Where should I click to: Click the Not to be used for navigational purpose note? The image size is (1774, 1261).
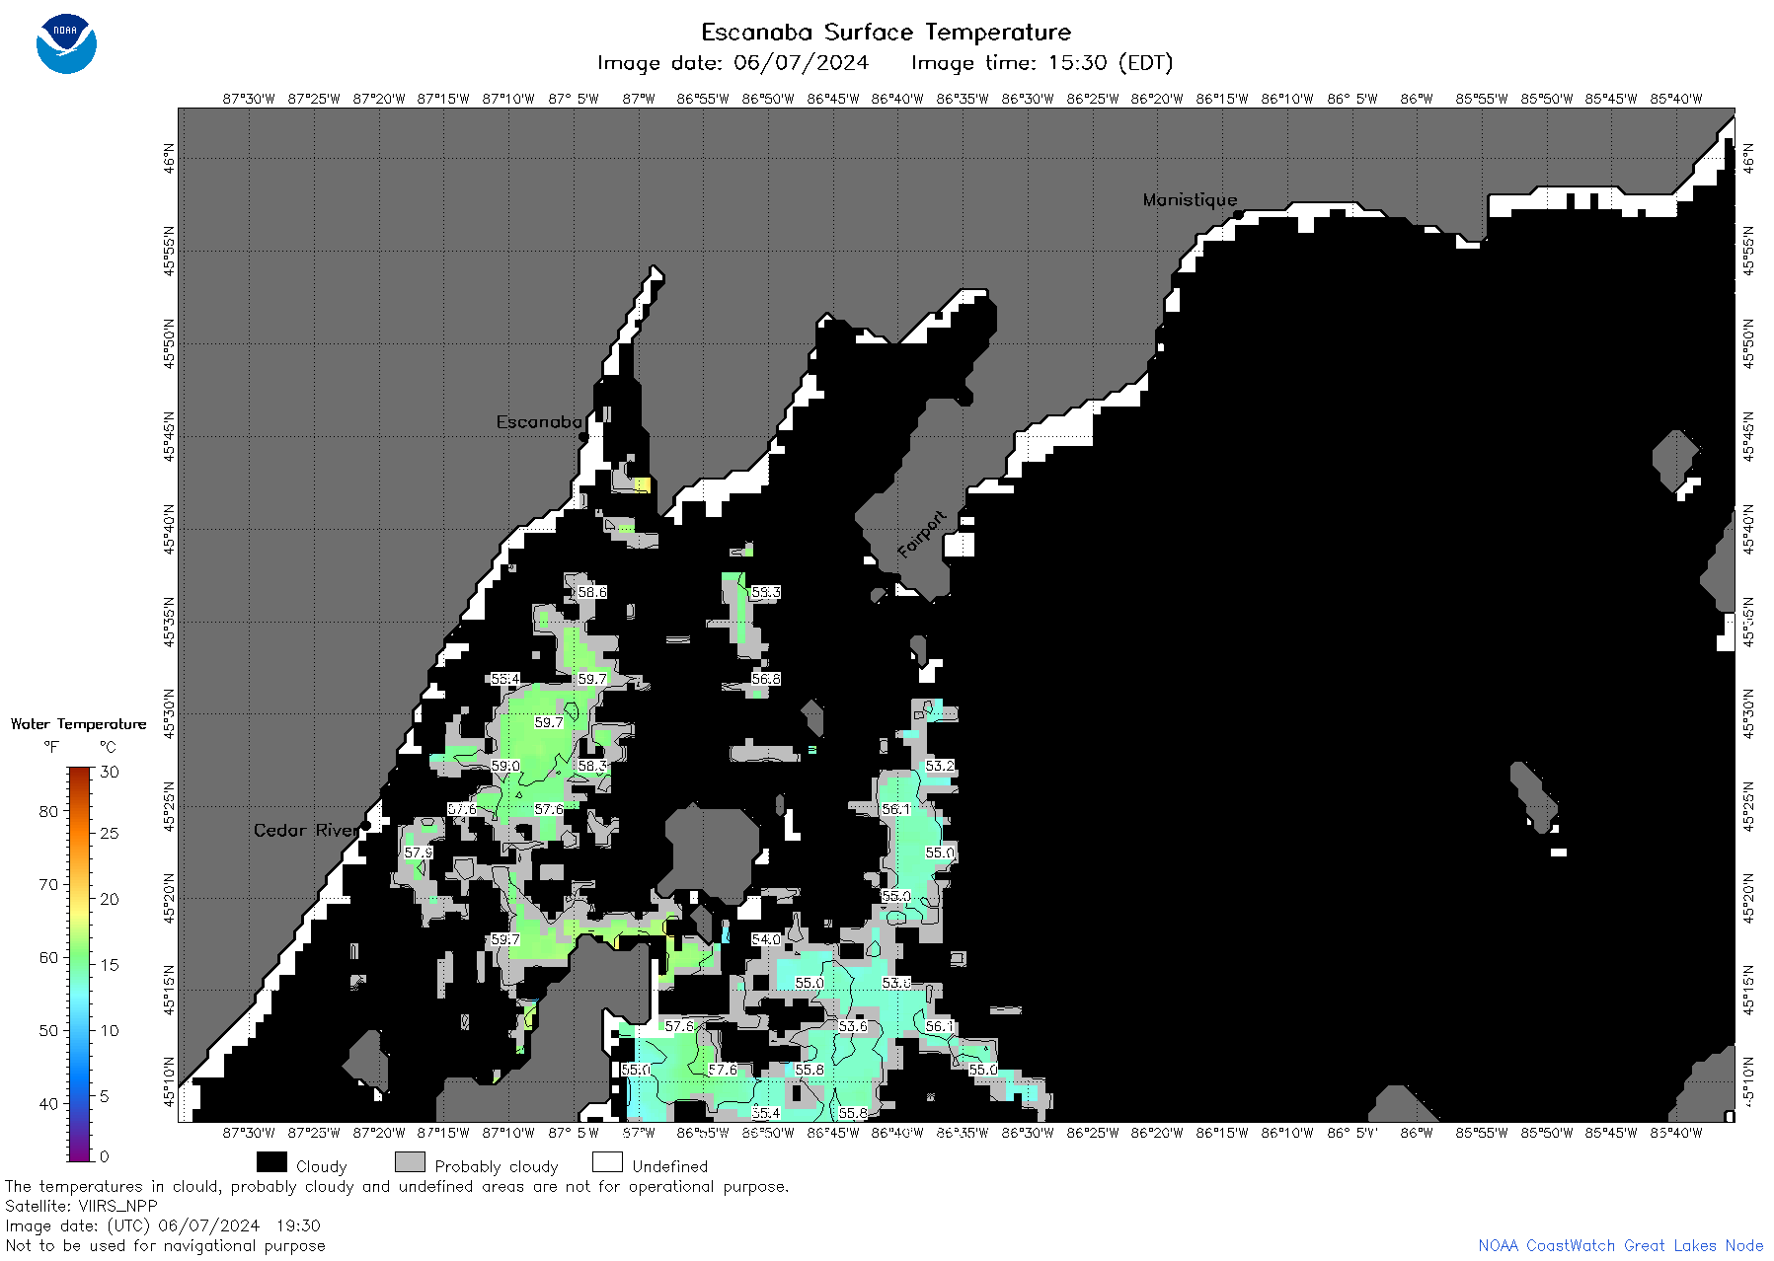pyautogui.click(x=165, y=1245)
